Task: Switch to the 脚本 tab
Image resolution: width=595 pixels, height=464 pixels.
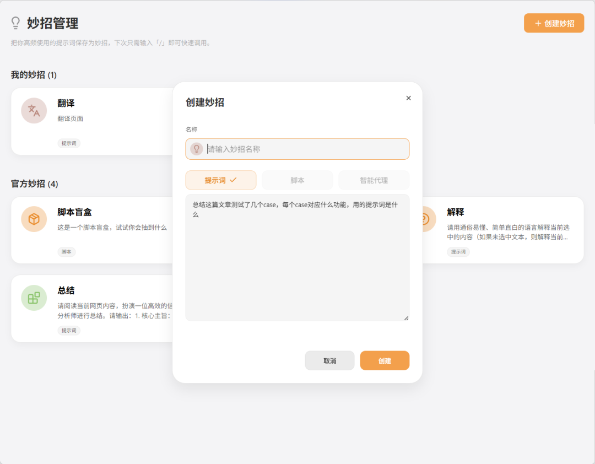Action: (x=297, y=180)
